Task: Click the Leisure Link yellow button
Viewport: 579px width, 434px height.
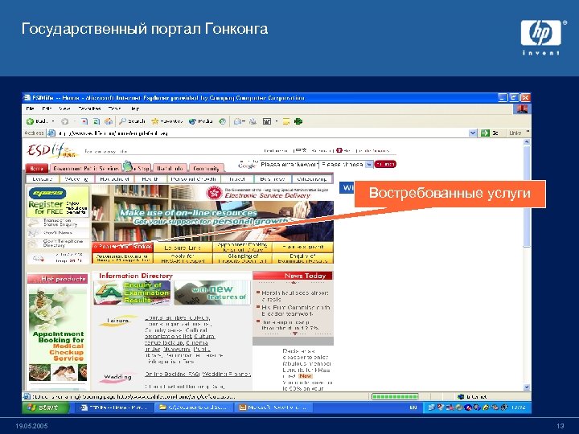Action: [x=183, y=248]
